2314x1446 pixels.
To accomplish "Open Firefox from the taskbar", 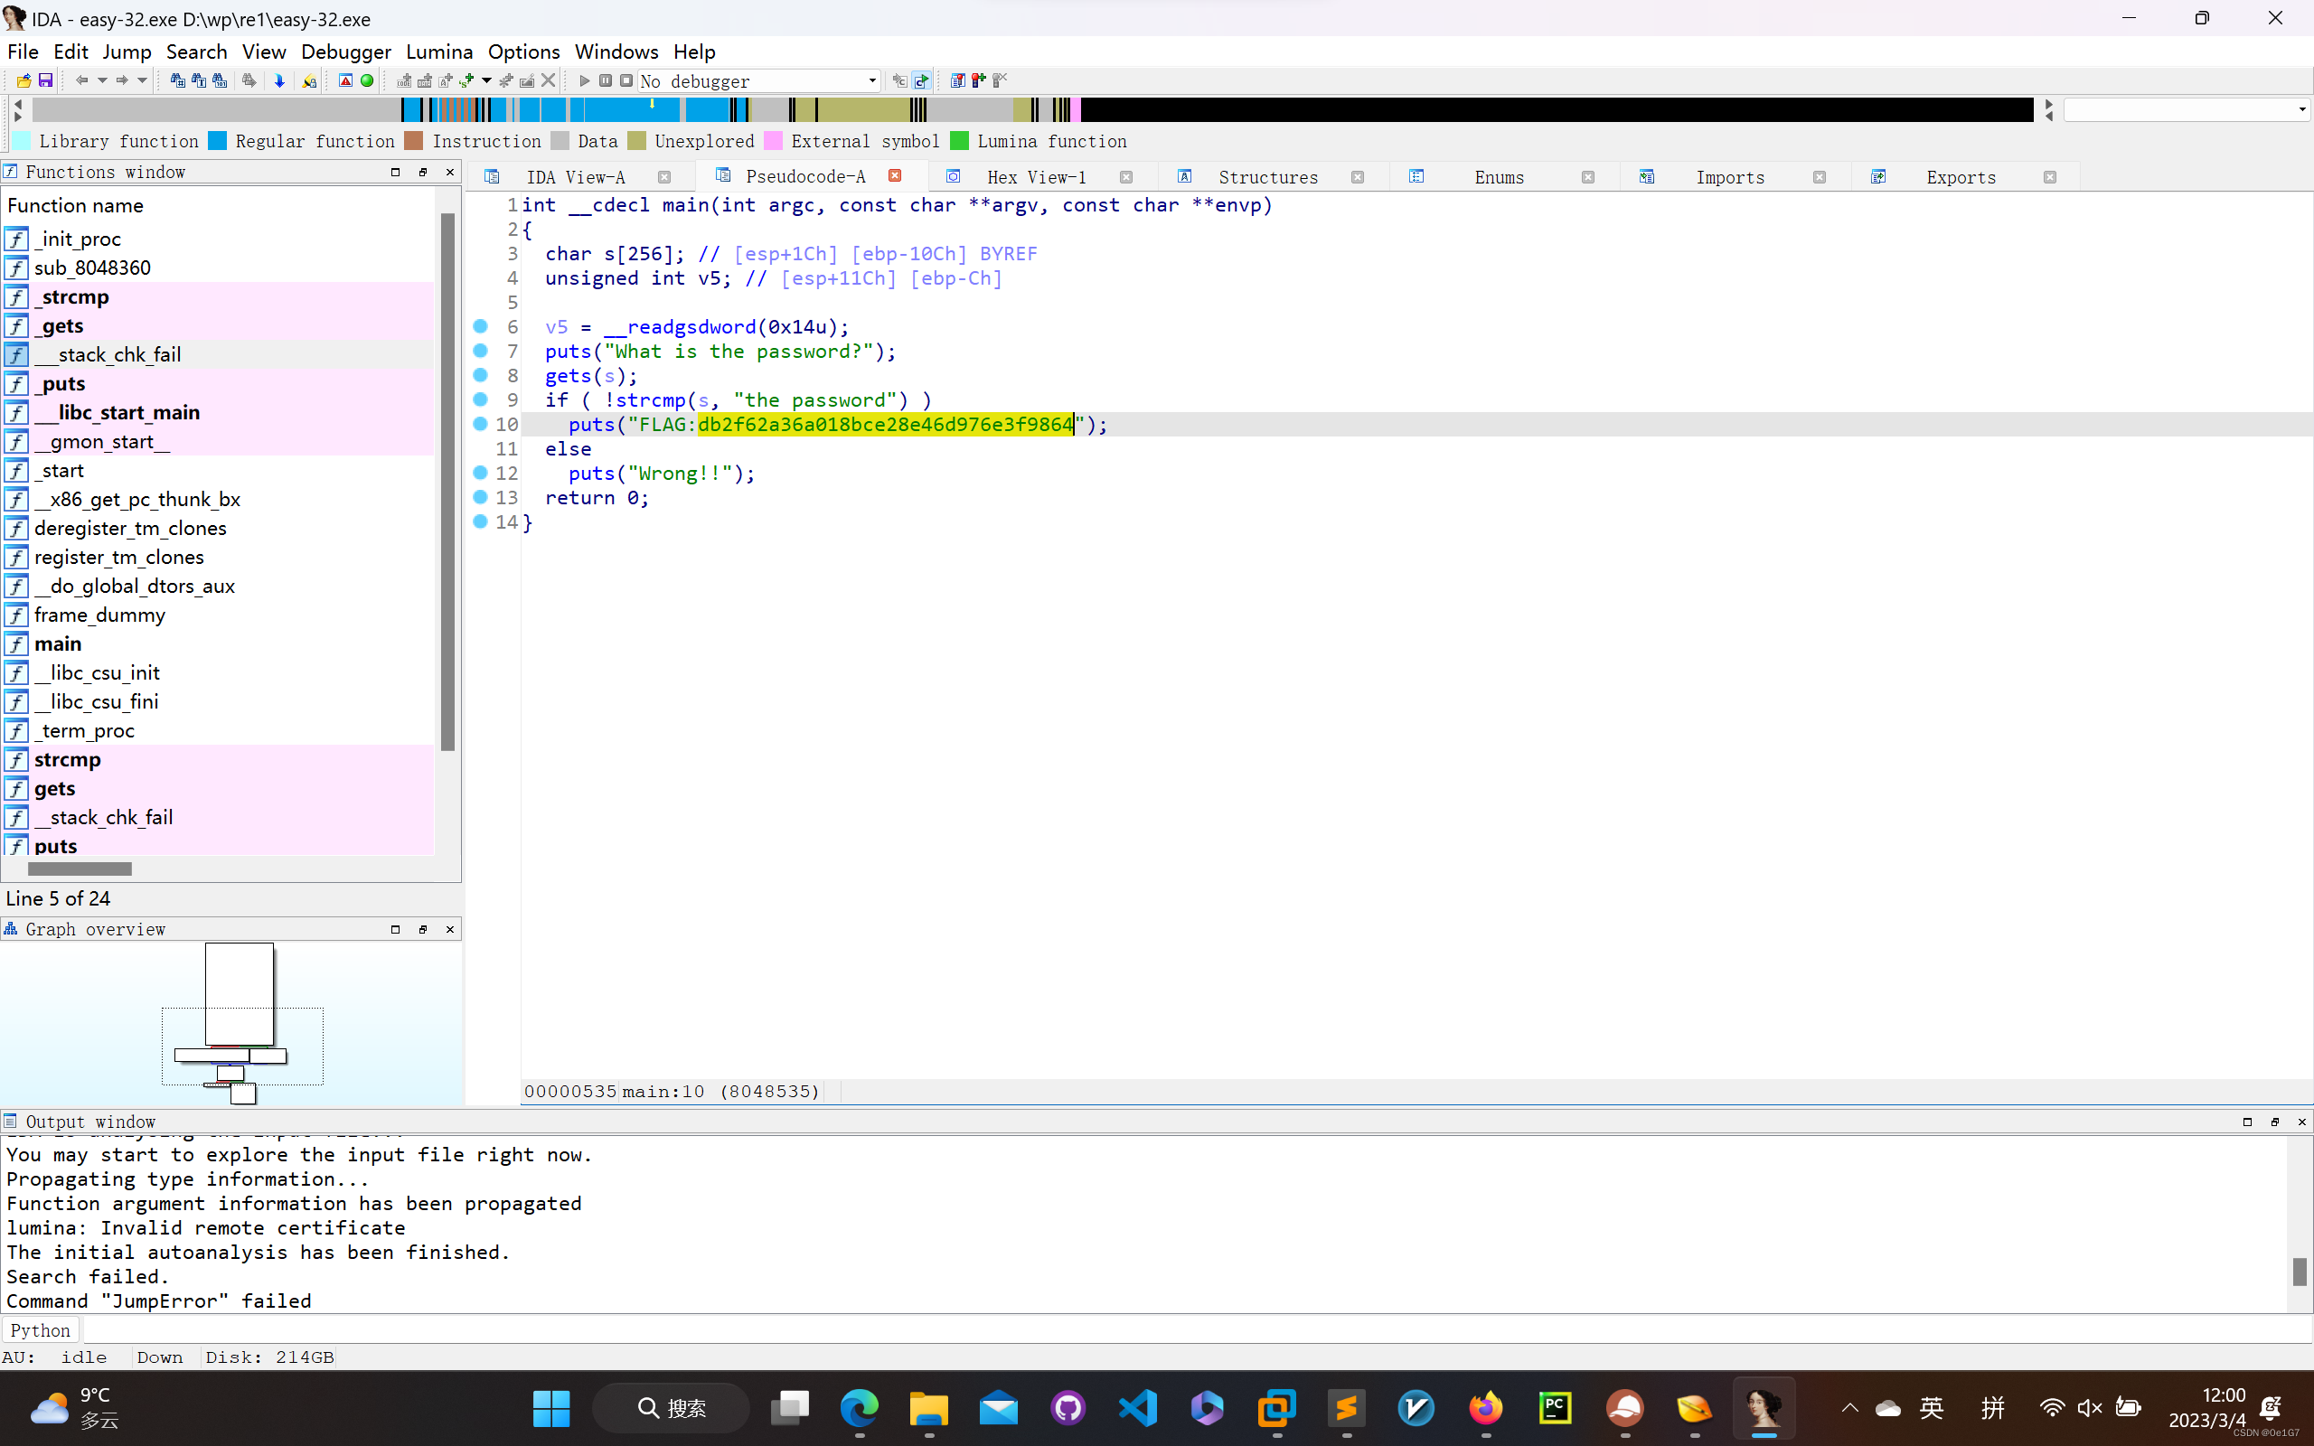I will (1485, 1408).
